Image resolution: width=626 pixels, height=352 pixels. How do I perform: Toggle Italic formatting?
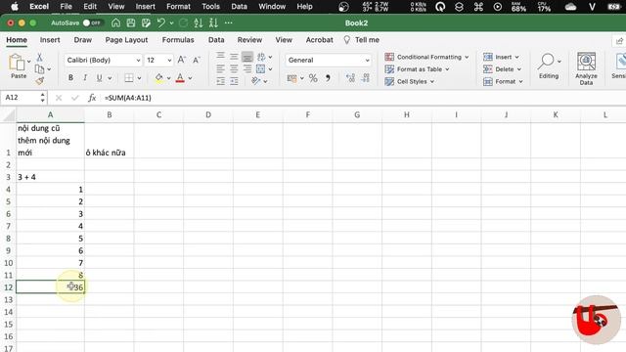click(85, 78)
